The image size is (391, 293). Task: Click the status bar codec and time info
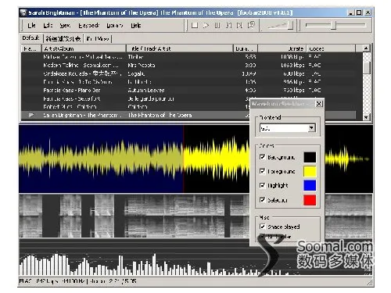[x=77, y=281]
